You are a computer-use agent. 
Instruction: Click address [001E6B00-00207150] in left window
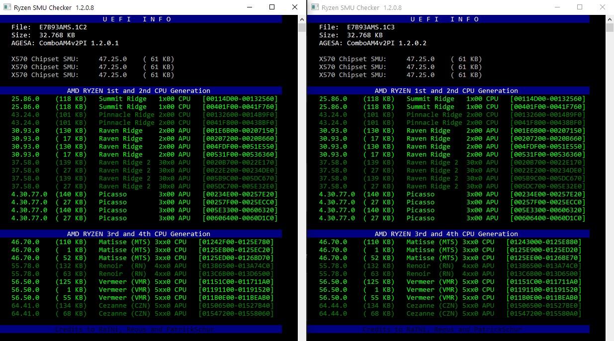240,130
